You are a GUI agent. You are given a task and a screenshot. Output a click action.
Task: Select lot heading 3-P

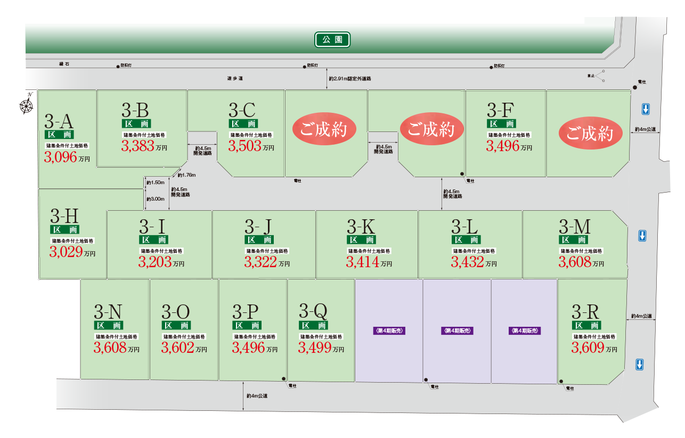pyautogui.click(x=246, y=311)
